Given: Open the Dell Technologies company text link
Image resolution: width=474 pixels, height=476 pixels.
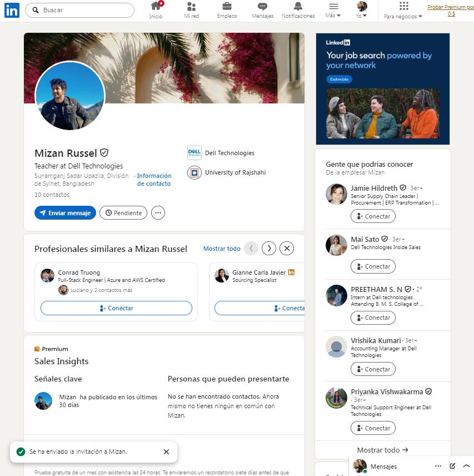Looking at the screenshot, I should [x=229, y=153].
